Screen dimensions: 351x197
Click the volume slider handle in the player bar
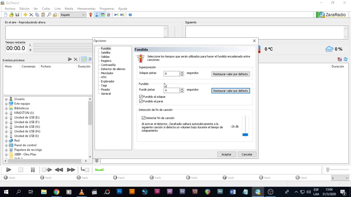(327, 170)
